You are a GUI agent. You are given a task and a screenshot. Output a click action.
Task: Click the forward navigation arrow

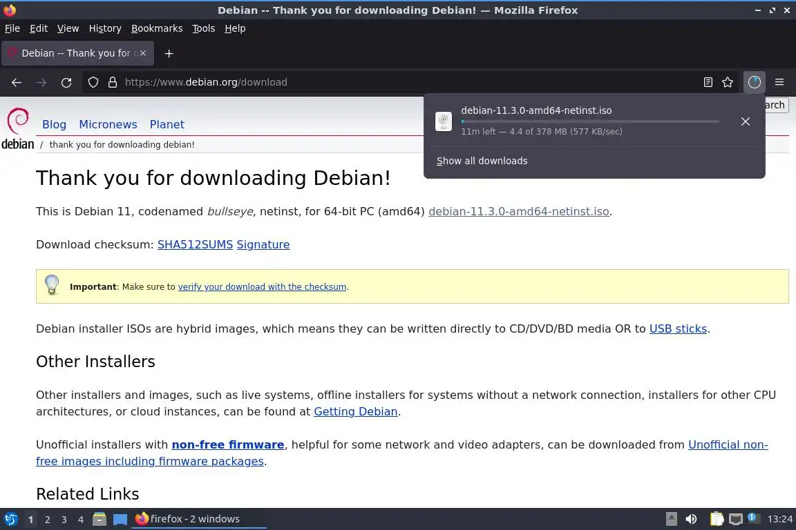click(x=41, y=82)
